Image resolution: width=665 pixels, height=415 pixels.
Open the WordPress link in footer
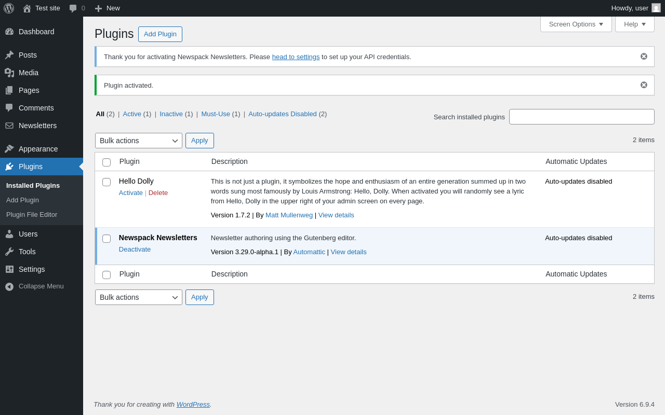[193, 404]
